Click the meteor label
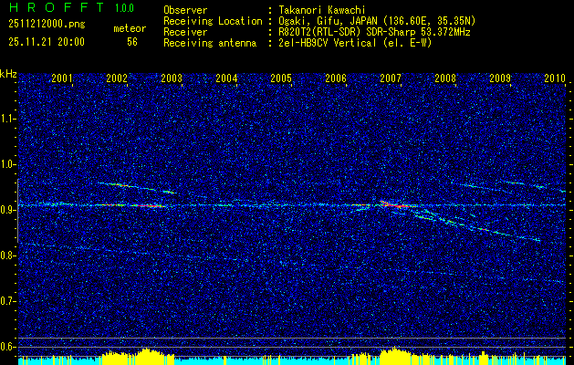The image size is (574, 365). 130,28
